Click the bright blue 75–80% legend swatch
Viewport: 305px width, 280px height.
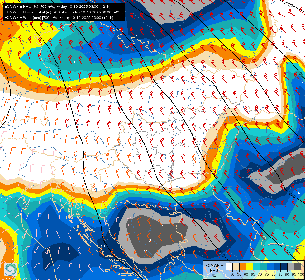(270, 267)
